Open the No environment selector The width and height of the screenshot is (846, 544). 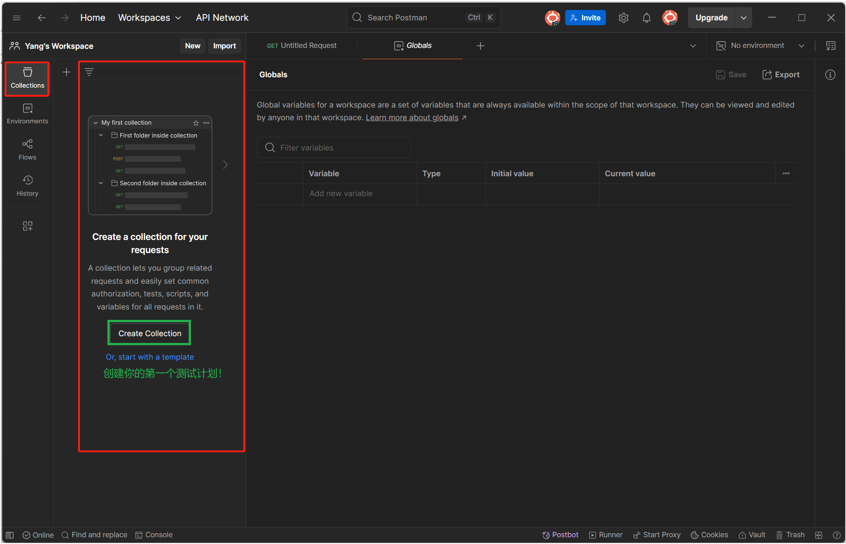click(x=760, y=46)
